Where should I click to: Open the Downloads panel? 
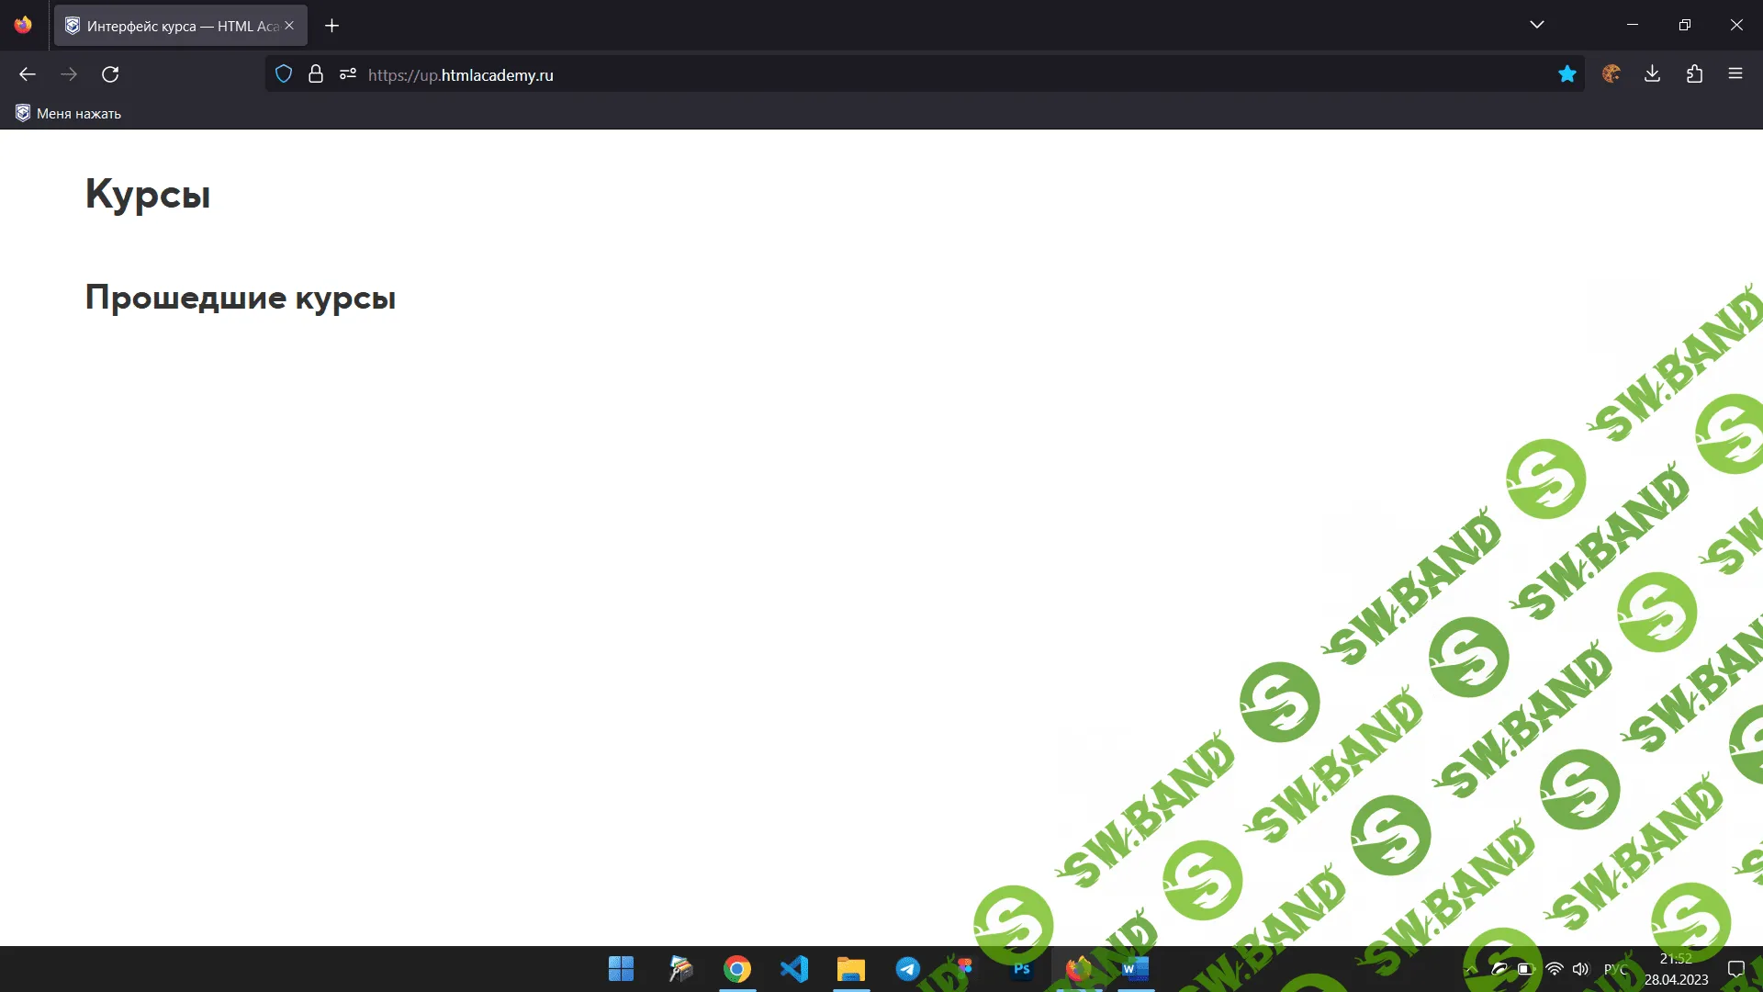(x=1652, y=74)
